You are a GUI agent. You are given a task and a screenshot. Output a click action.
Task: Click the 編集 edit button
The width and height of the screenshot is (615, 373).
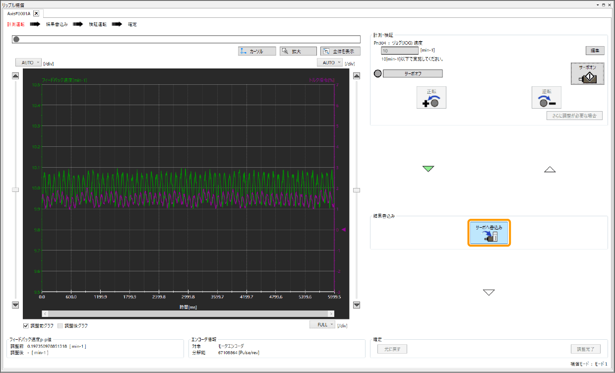click(594, 51)
